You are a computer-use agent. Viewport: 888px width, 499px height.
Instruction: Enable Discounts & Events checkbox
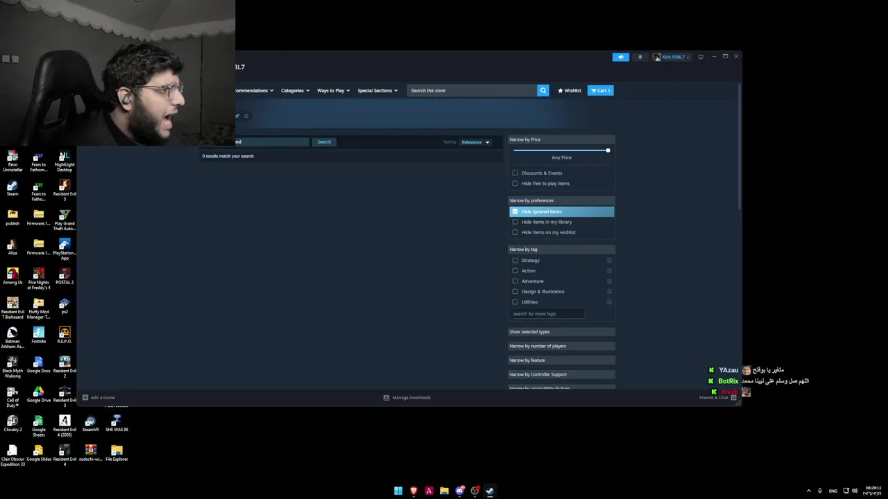click(515, 173)
